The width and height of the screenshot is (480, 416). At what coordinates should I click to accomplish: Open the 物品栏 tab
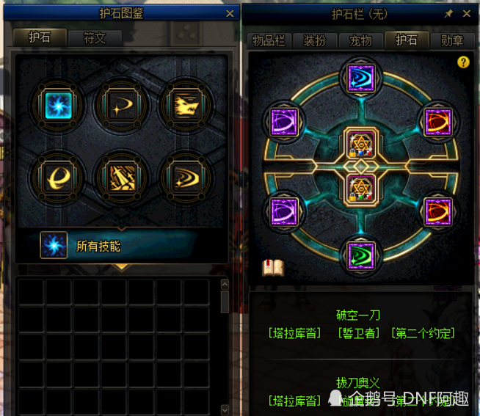[269, 40]
